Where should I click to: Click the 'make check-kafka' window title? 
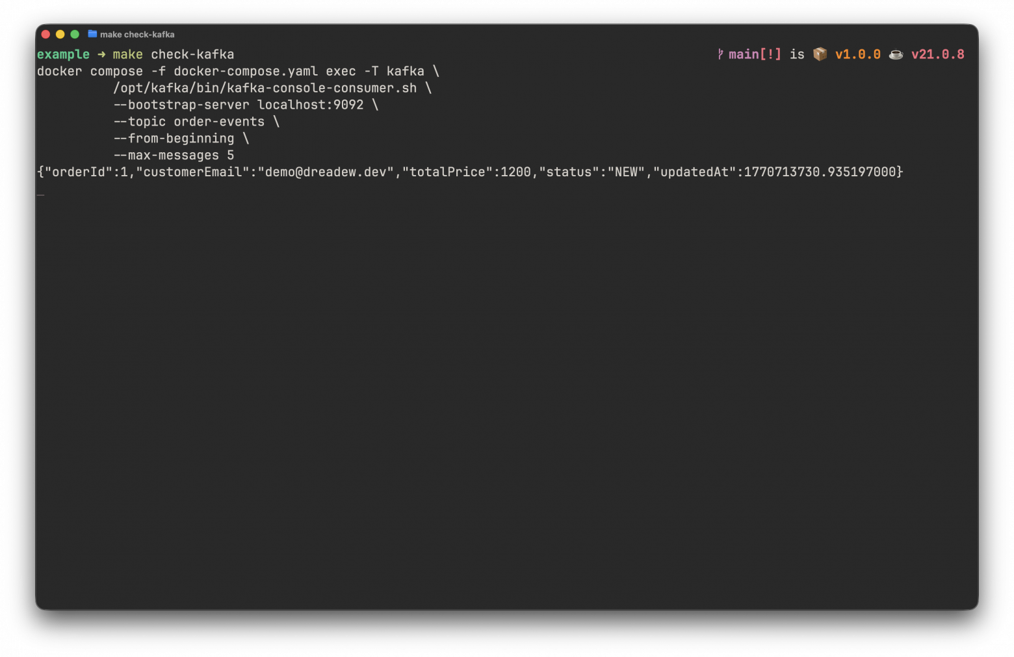tap(137, 34)
